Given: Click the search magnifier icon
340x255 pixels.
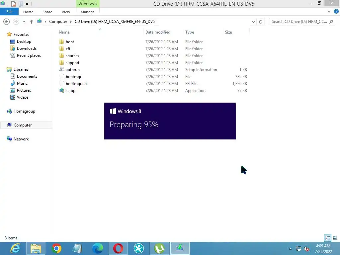Looking at the screenshot, I should pos(331,22).
